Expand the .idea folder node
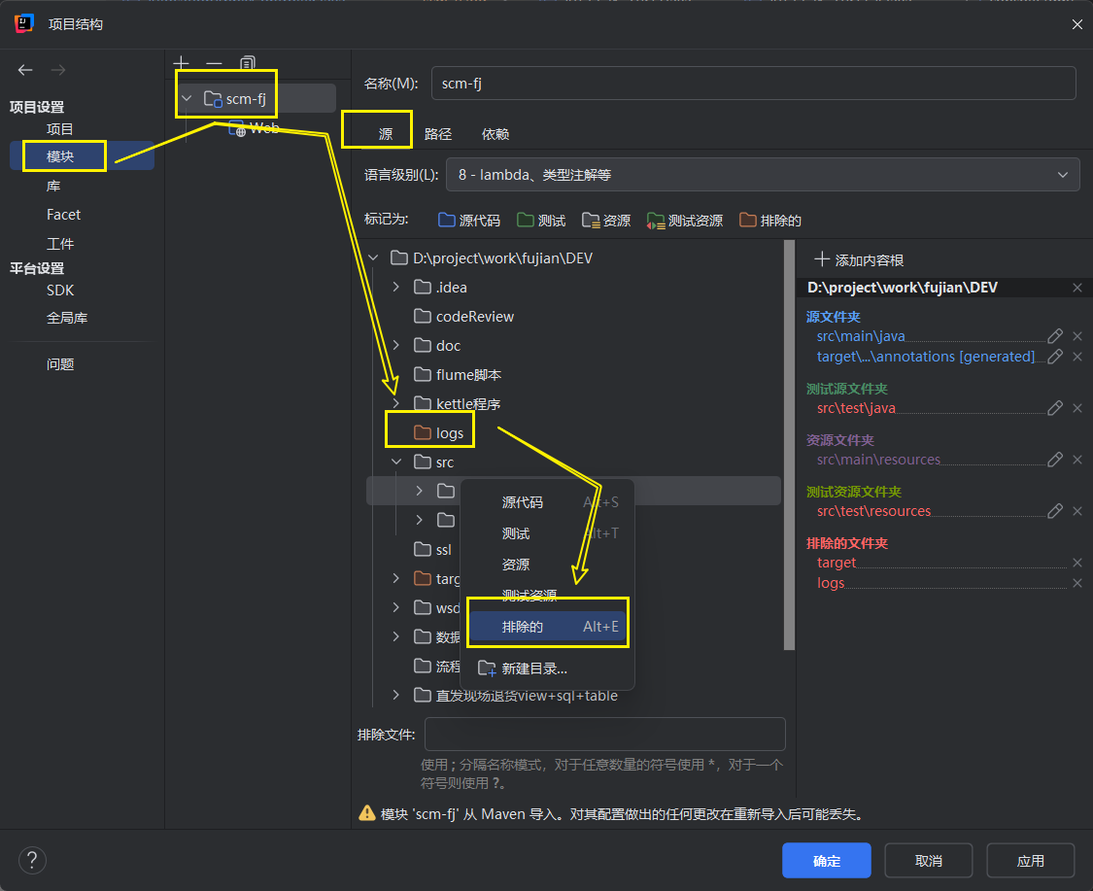This screenshot has width=1093, height=891. (395, 288)
